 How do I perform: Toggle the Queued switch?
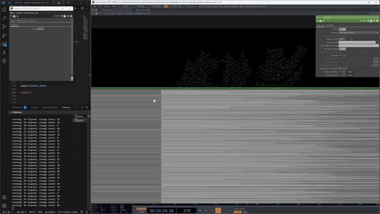(x=342, y=55)
